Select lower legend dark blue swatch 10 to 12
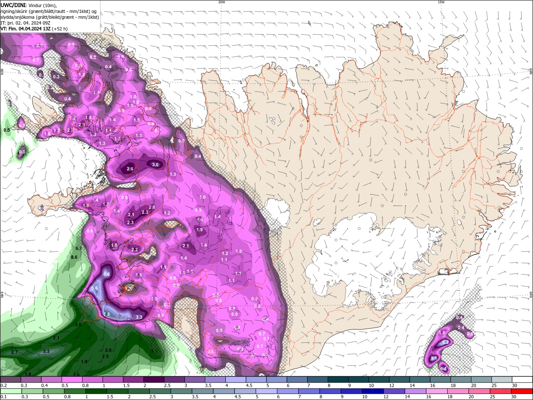The width and height of the screenshot is (533, 400). [372, 391]
